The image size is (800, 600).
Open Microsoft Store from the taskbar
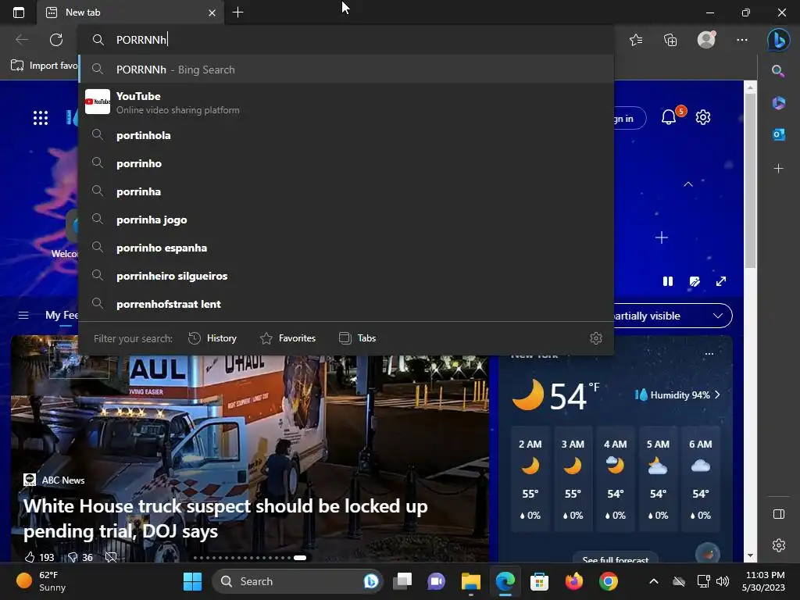pos(539,581)
